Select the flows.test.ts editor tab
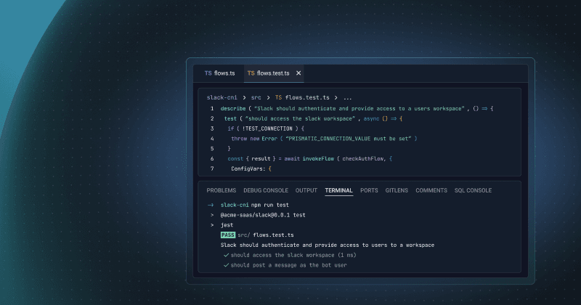This screenshot has width=581, height=305. (x=274, y=73)
